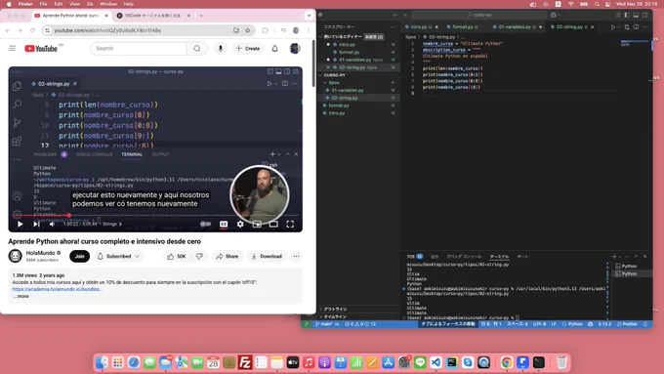The image size is (664, 374).
Task: Mute the YouTube video volume
Action: click(52, 224)
